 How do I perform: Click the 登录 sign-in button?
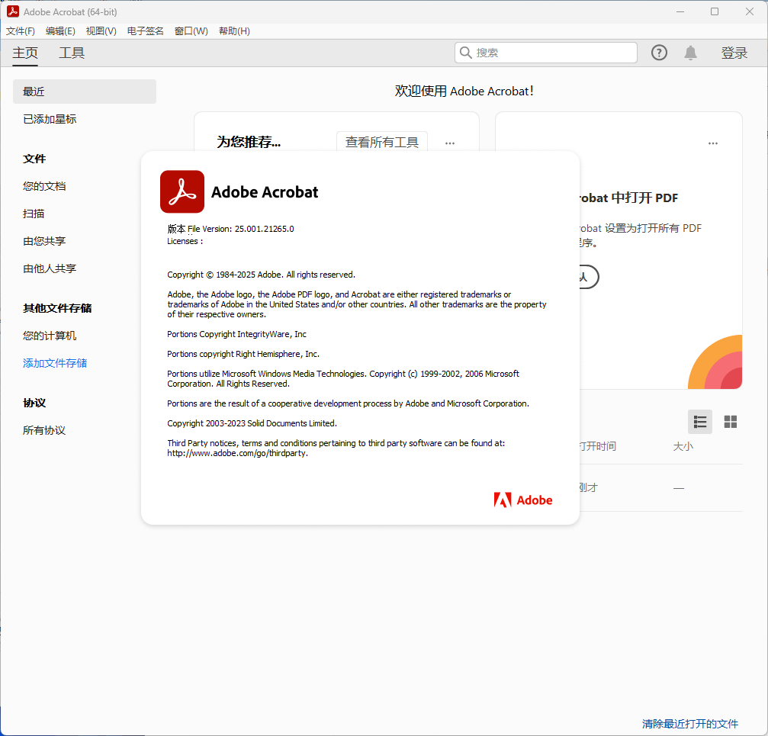[x=734, y=53]
